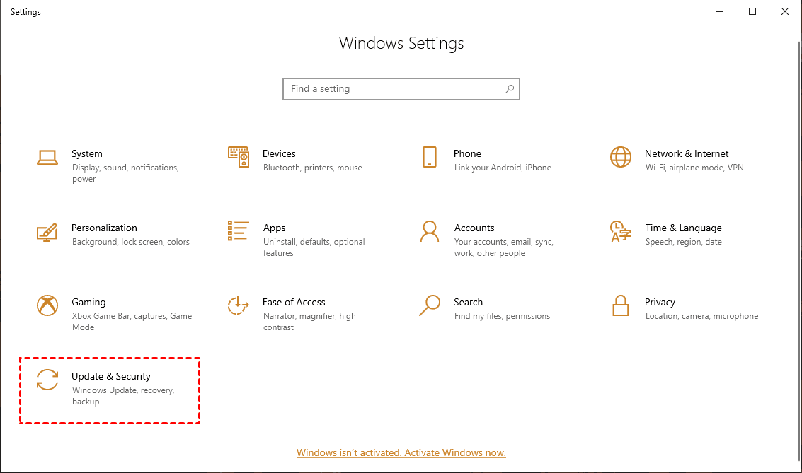The height and width of the screenshot is (473, 802).
Task: Click the Devices keyboard and speaker icon
Action: pos(239,157)
